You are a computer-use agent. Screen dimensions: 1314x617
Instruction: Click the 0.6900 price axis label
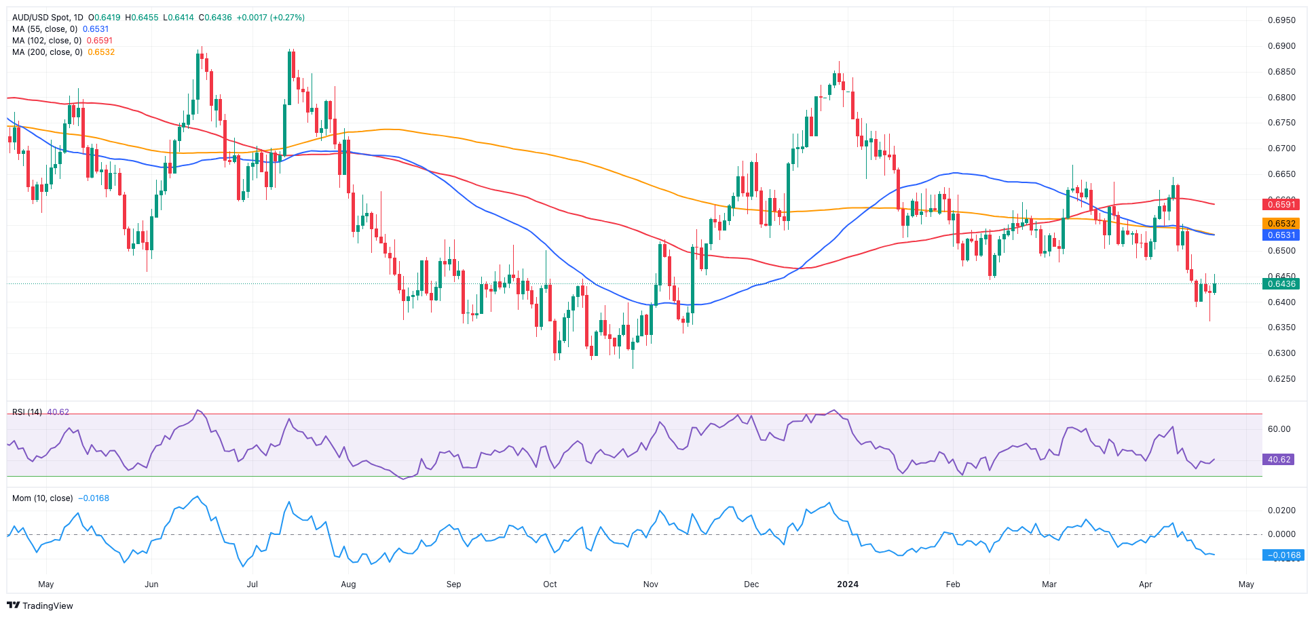pos(1281,46)
